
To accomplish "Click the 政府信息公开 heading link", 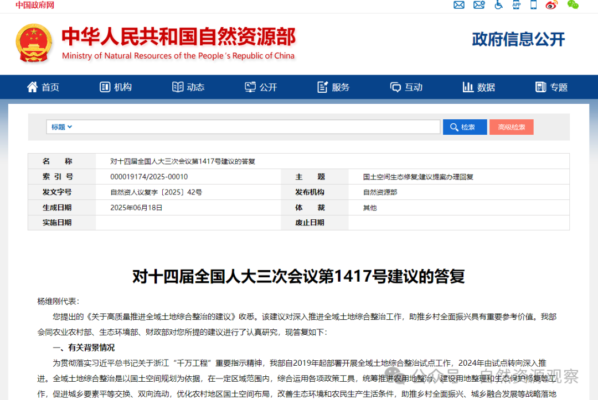I will pos(518,40).
